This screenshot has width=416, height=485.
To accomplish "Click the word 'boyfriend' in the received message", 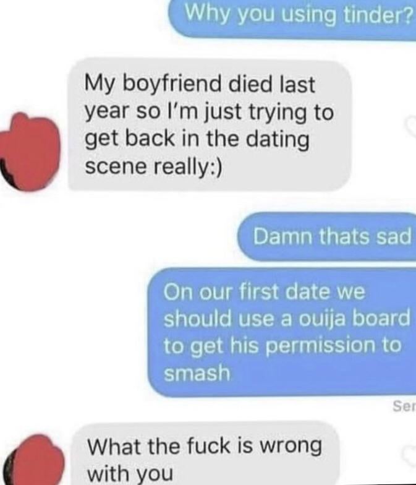I will [x=173, y=84].
